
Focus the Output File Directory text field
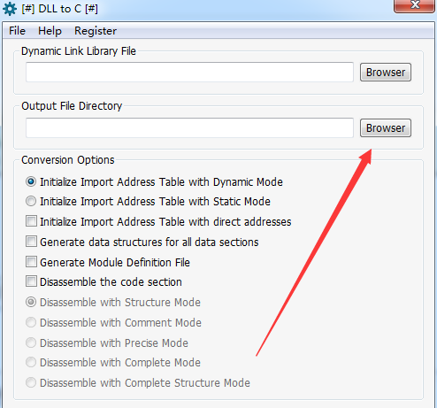[x=189, y=127]
